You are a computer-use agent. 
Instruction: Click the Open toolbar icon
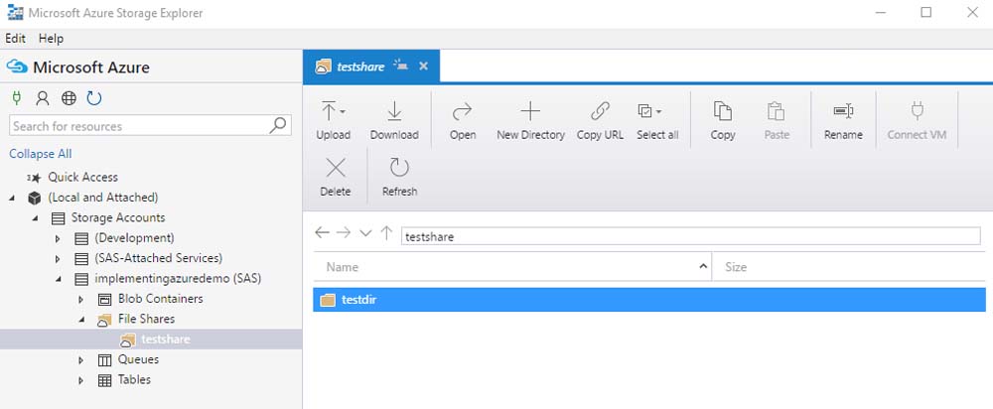click(x=463, y=111)
